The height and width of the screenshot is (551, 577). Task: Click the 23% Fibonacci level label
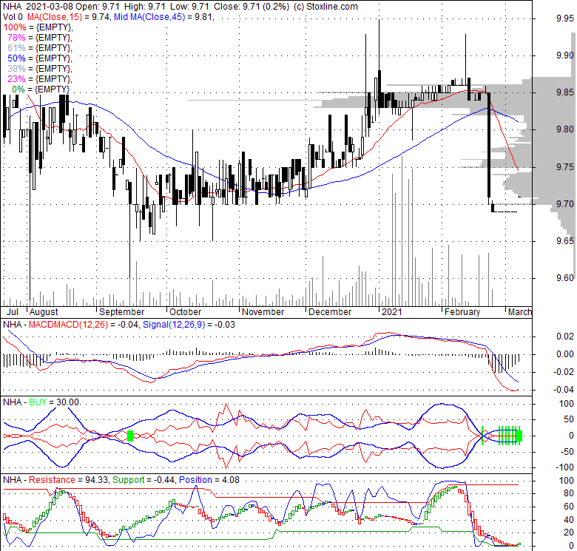16,78
